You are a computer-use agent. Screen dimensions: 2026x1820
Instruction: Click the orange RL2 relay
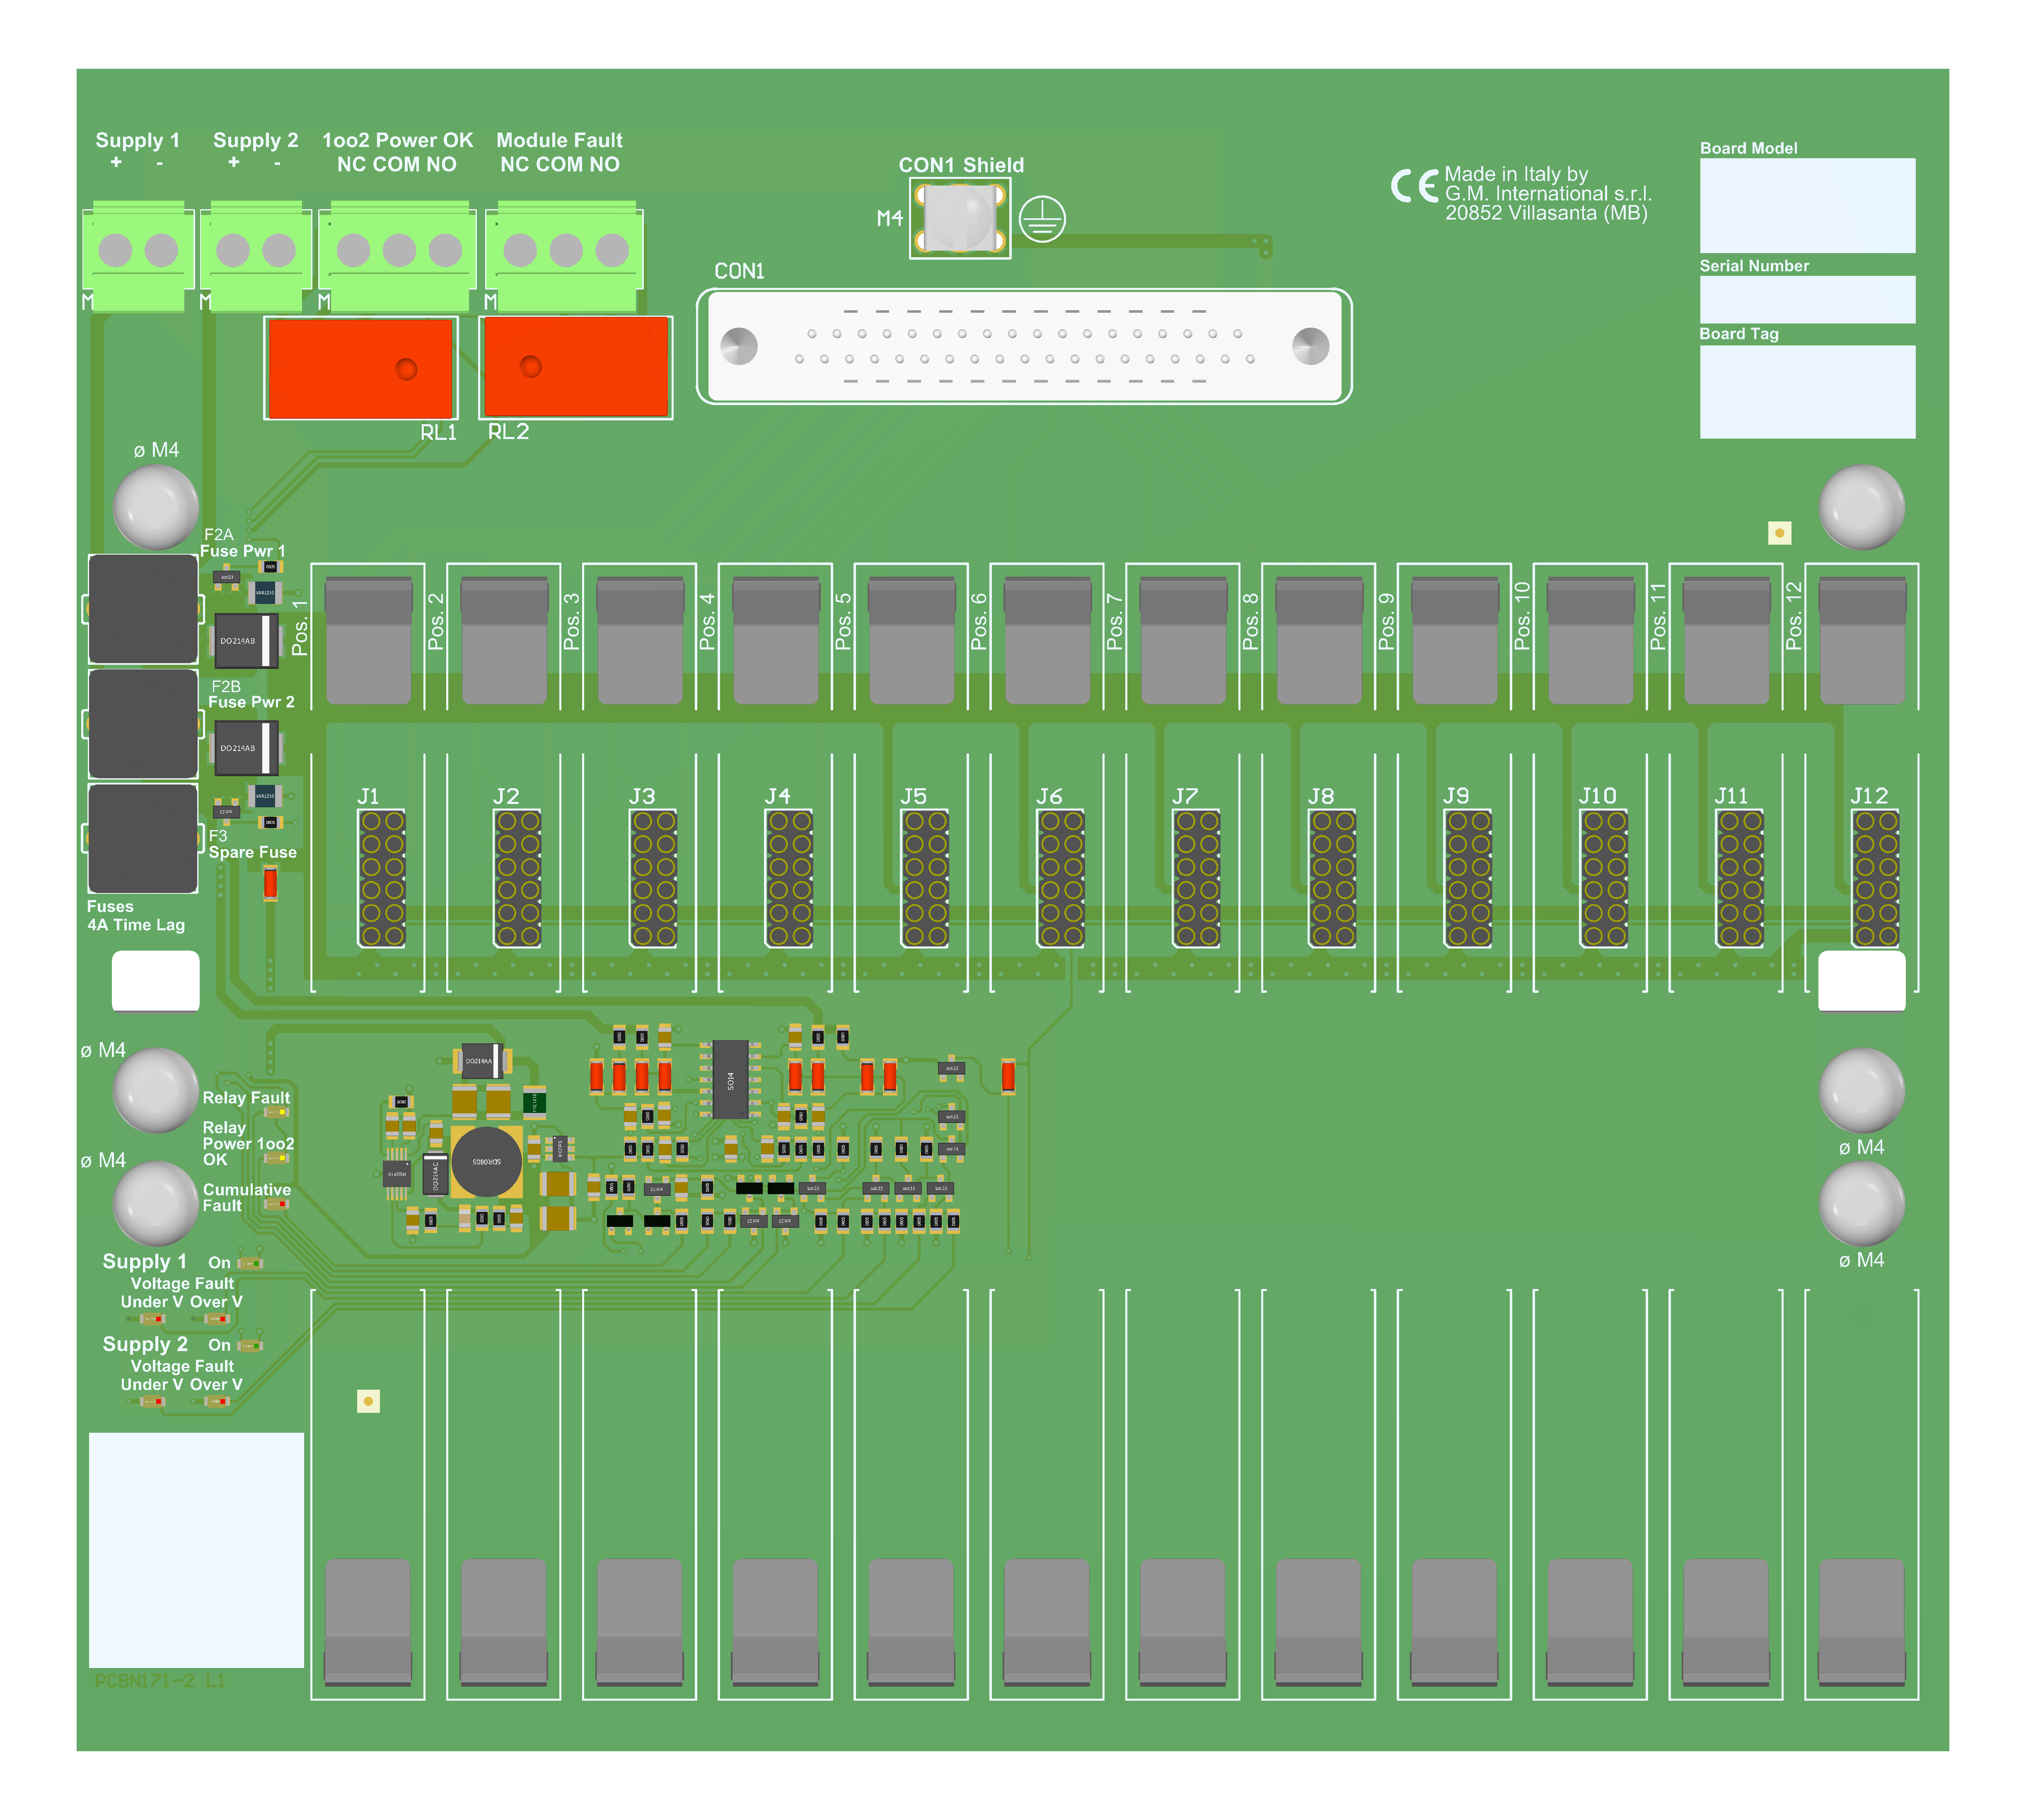(x=576, y=367)
